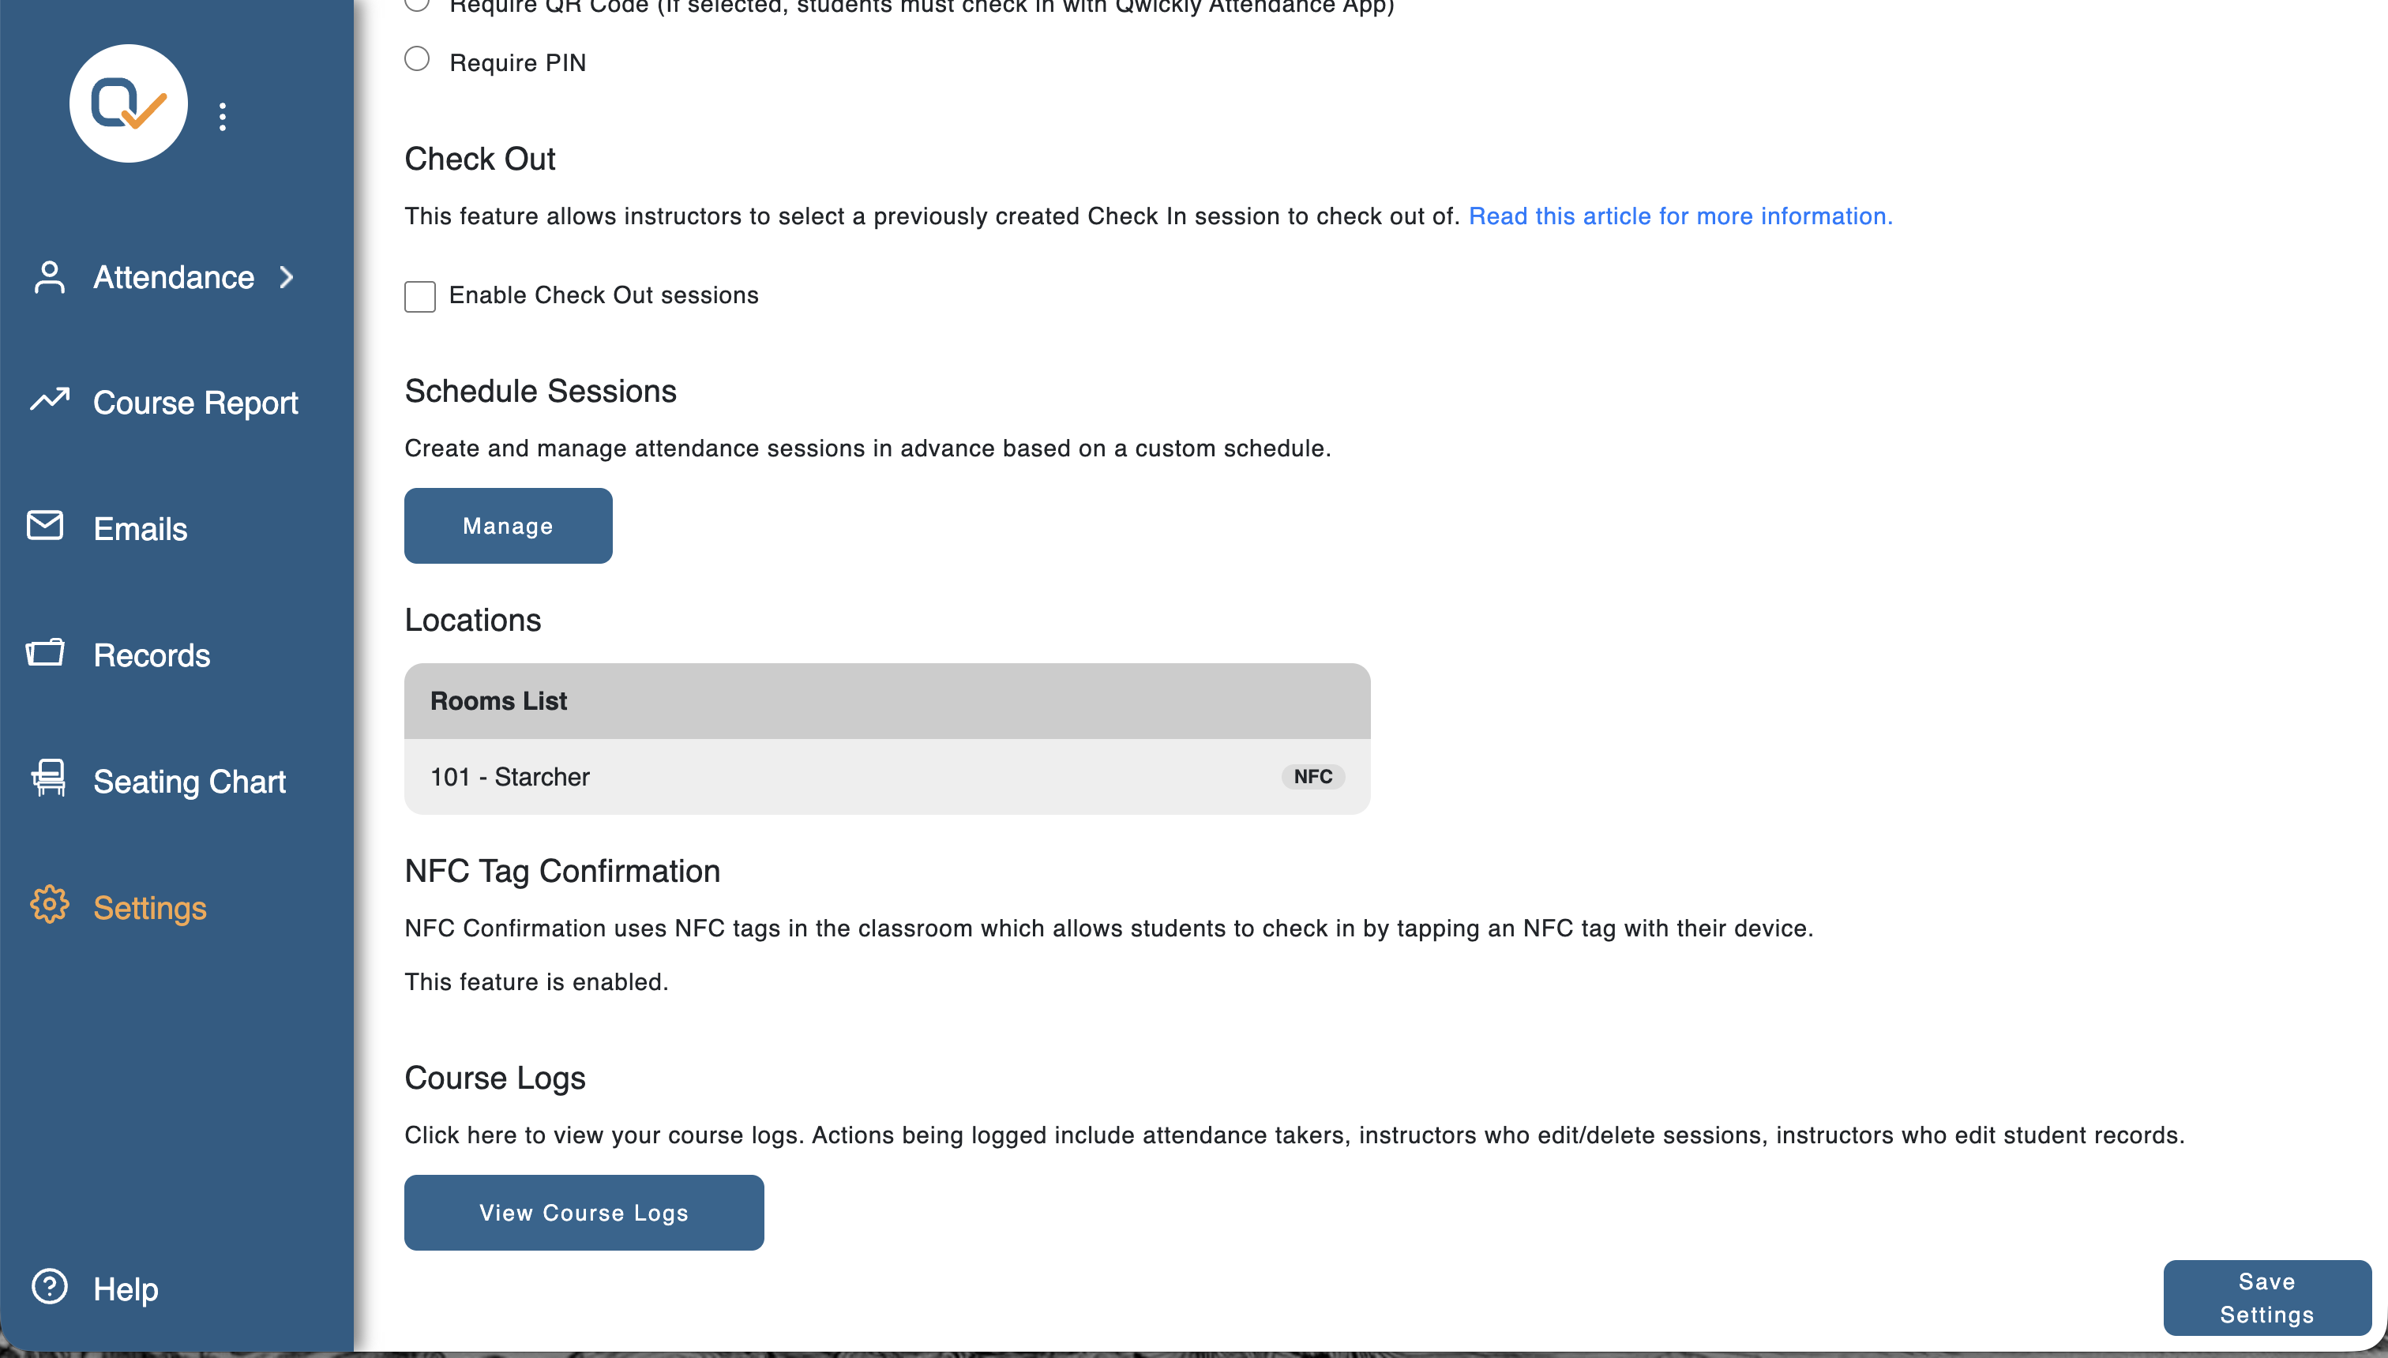Click the Check Out heading
This screenshot has height=1358, width=2388.
[x=480, y=159]
